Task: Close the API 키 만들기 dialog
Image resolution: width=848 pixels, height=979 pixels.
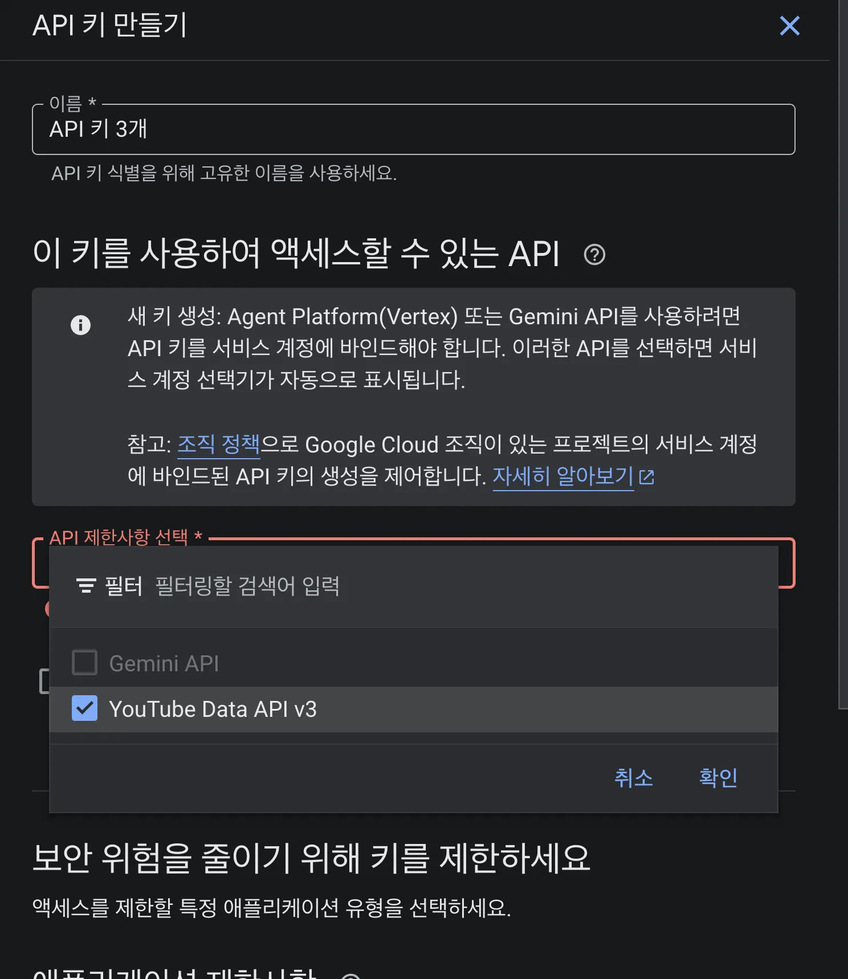Action: pos(789,26)
